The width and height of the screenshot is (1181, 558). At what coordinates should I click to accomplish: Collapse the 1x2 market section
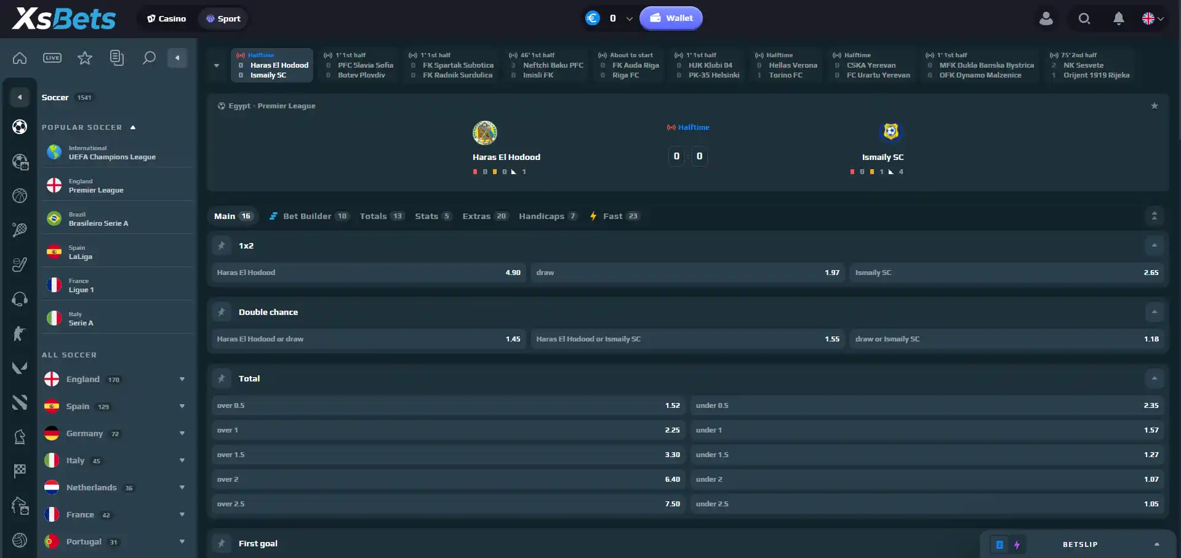[x=1155, y=245]
